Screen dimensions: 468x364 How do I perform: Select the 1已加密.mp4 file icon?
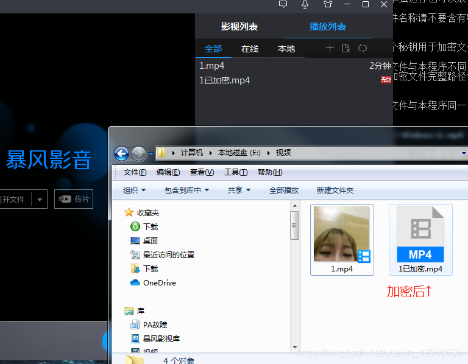point(420,234)
